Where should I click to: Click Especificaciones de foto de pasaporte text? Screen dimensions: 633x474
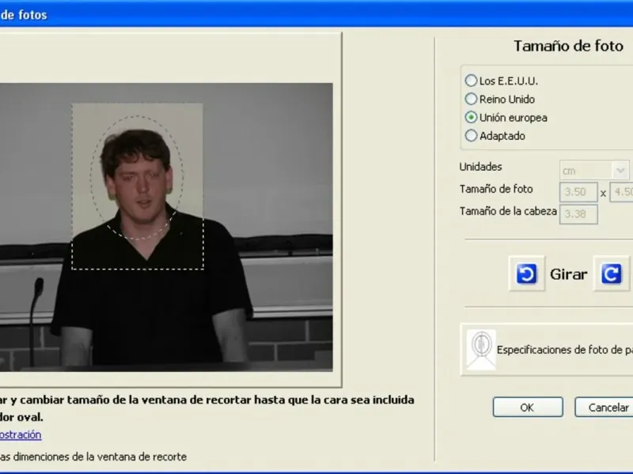565,349
